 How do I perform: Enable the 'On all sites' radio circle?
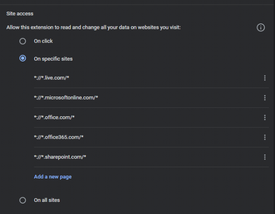pyautogui.click(x=23, y=200)
